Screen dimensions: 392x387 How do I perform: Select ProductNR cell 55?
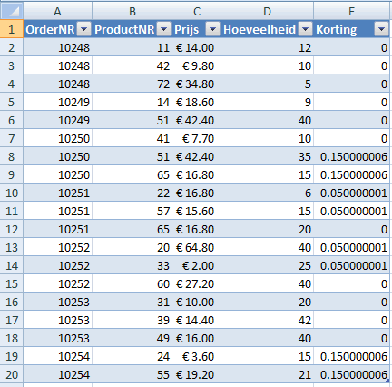[132, 374]
